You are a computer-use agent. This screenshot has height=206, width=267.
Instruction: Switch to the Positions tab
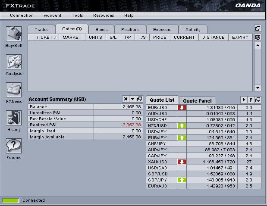tap(130, 30)
